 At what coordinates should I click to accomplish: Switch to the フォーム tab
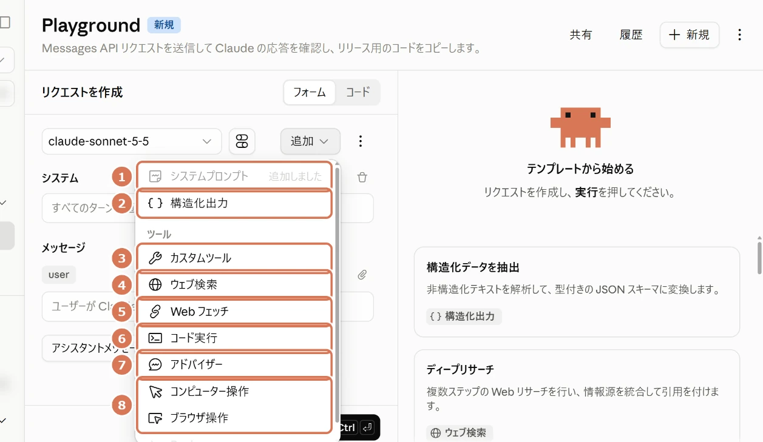click(310, 92)
